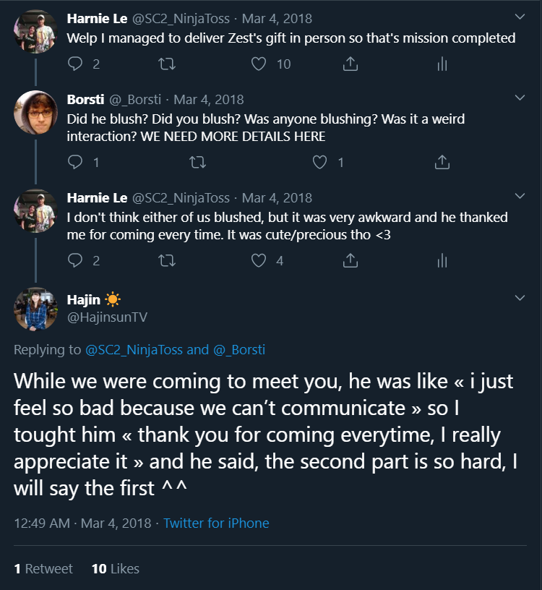542x590 pixels.
Task: Open @SC2_NinjaToss in Replying to line
Action: click(134, 349)
